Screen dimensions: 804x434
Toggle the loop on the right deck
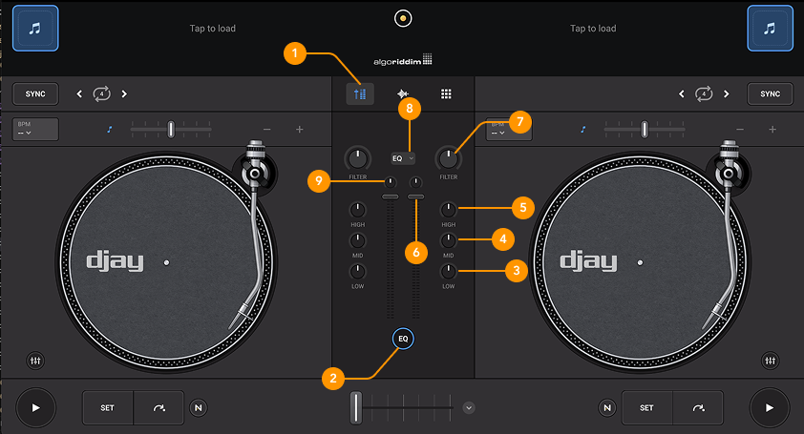(704, 93)
